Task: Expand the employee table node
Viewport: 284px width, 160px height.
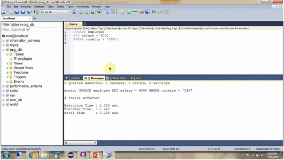Action: click(x=12, y=59)
